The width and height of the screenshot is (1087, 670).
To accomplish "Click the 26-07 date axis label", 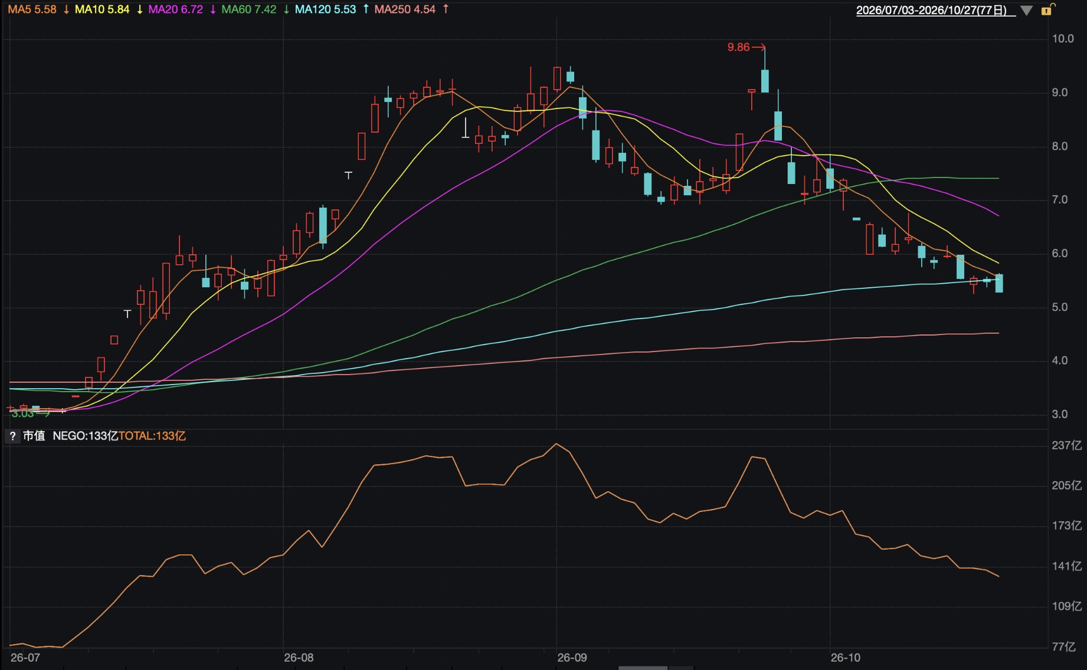I will (x=25, y=658).
